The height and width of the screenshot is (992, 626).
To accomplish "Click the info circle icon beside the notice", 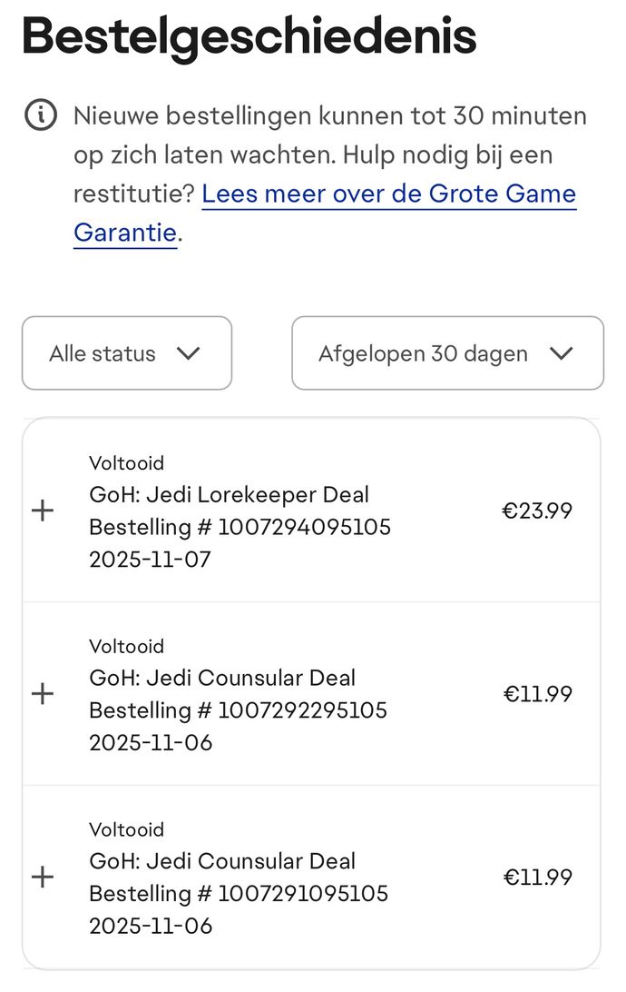I will [41, 116].
